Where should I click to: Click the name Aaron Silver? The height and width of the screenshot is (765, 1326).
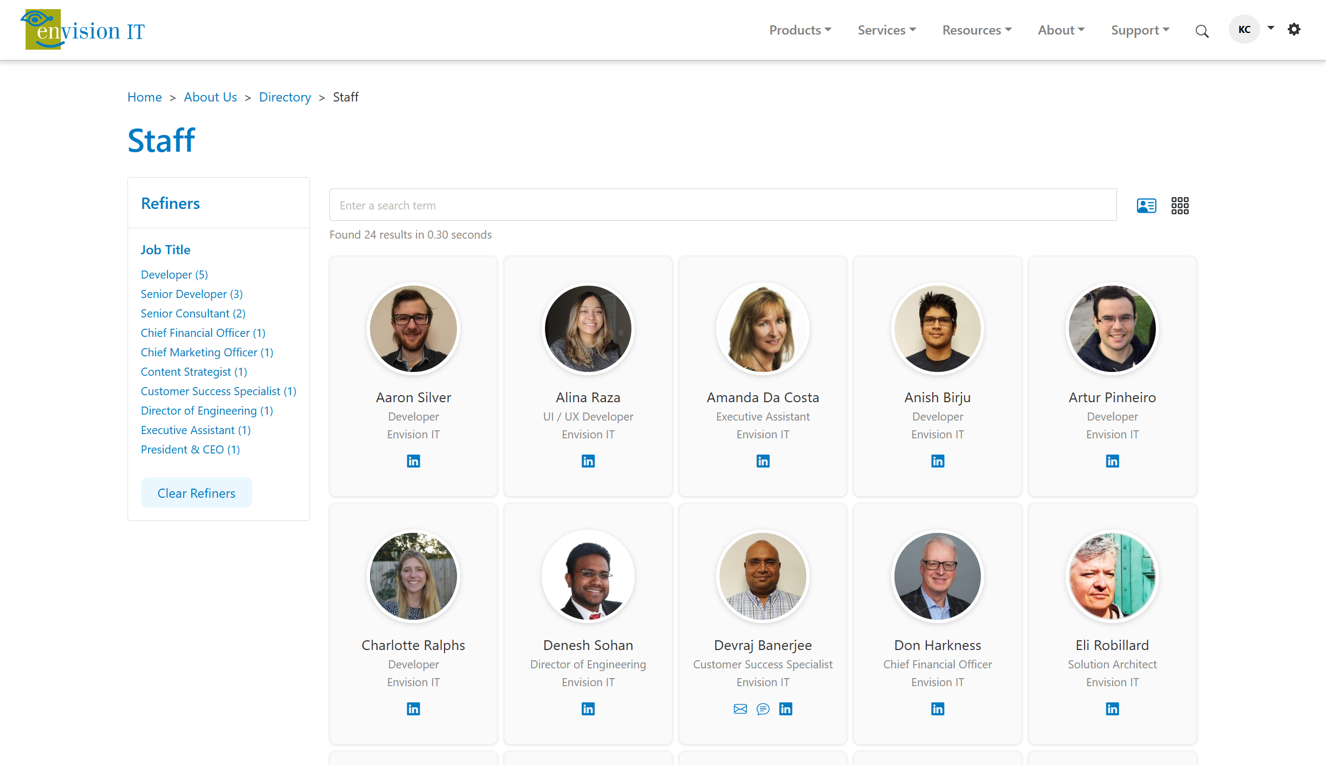click(413, 397)
